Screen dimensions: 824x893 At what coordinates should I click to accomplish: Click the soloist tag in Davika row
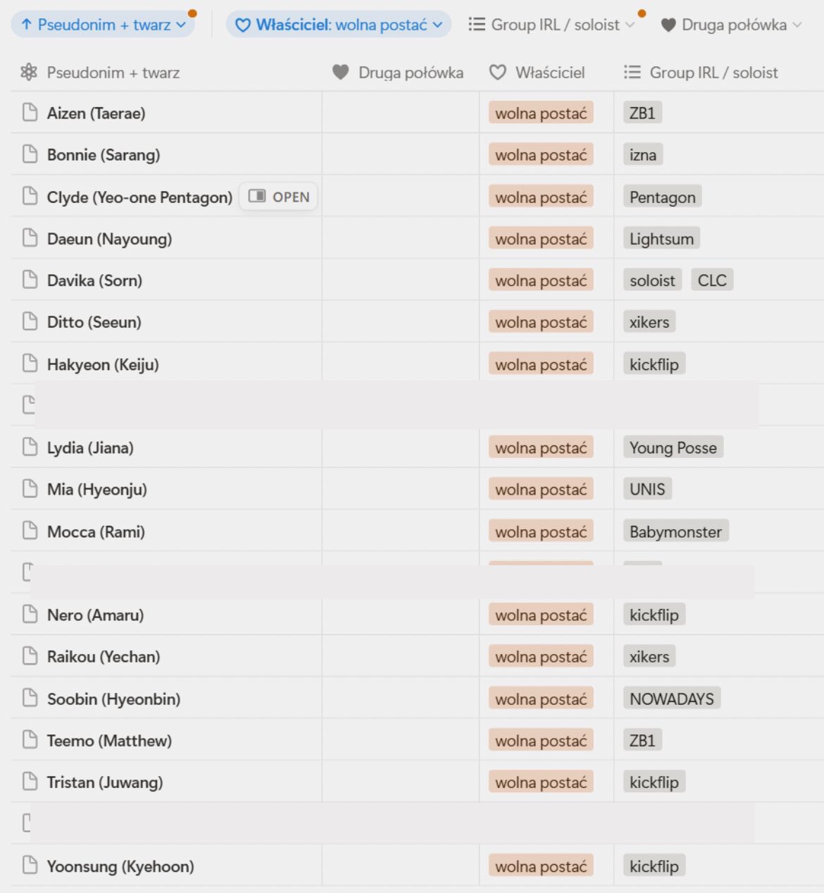click(x=652, y=281)
